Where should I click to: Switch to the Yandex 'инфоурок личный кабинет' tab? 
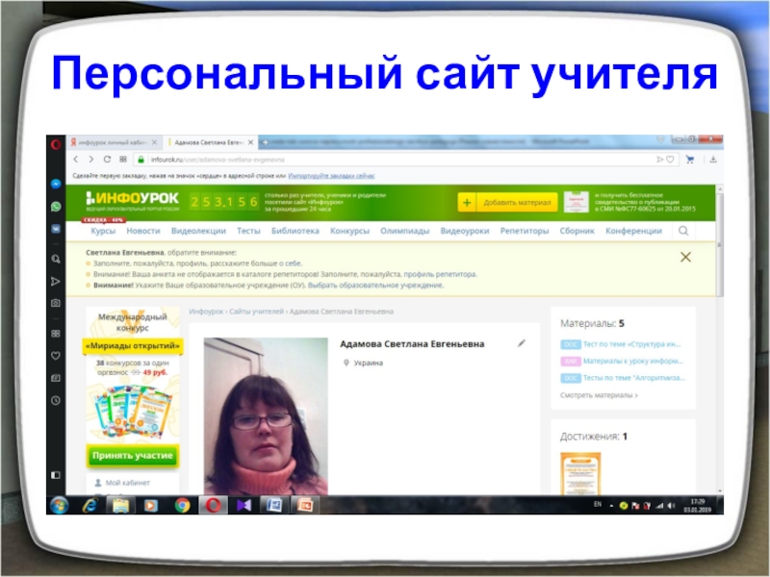pyautogui.click(x=114, y=142)
